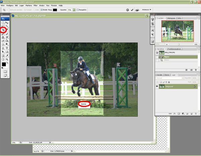Image resolution: width=201 pixels, height=156 pixels.
Task: Select the Type tool
Action: coord(7,48)
